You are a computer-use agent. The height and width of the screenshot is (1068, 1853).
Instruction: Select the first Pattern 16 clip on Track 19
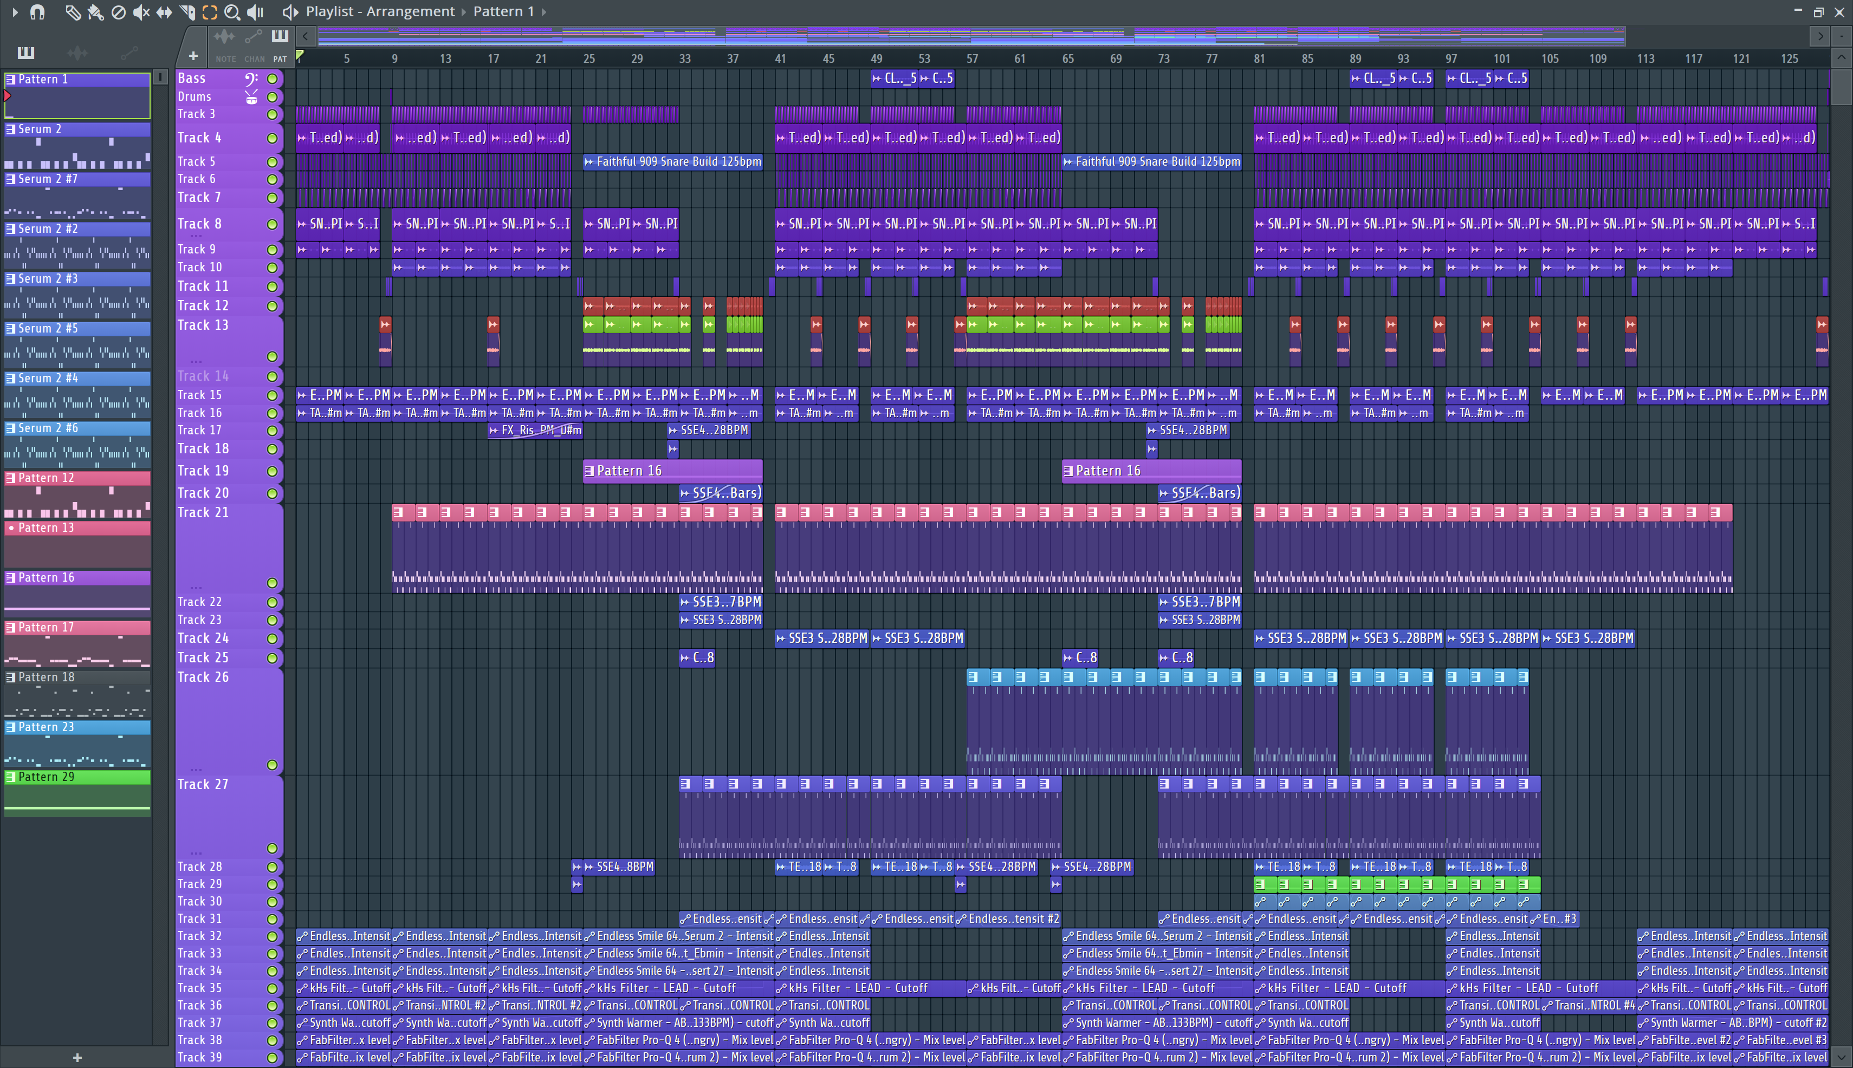pyautogui.click(x=672, y=471)
